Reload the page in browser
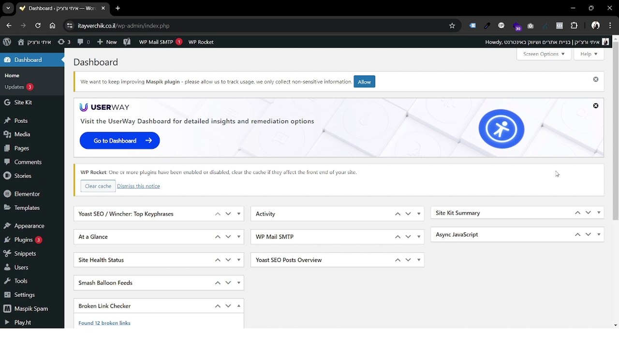Screen dimensions: 619x348 38,26
